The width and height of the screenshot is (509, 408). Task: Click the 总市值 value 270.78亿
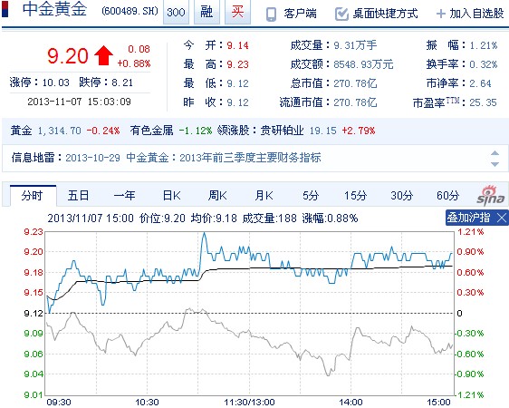click(355, 83)
